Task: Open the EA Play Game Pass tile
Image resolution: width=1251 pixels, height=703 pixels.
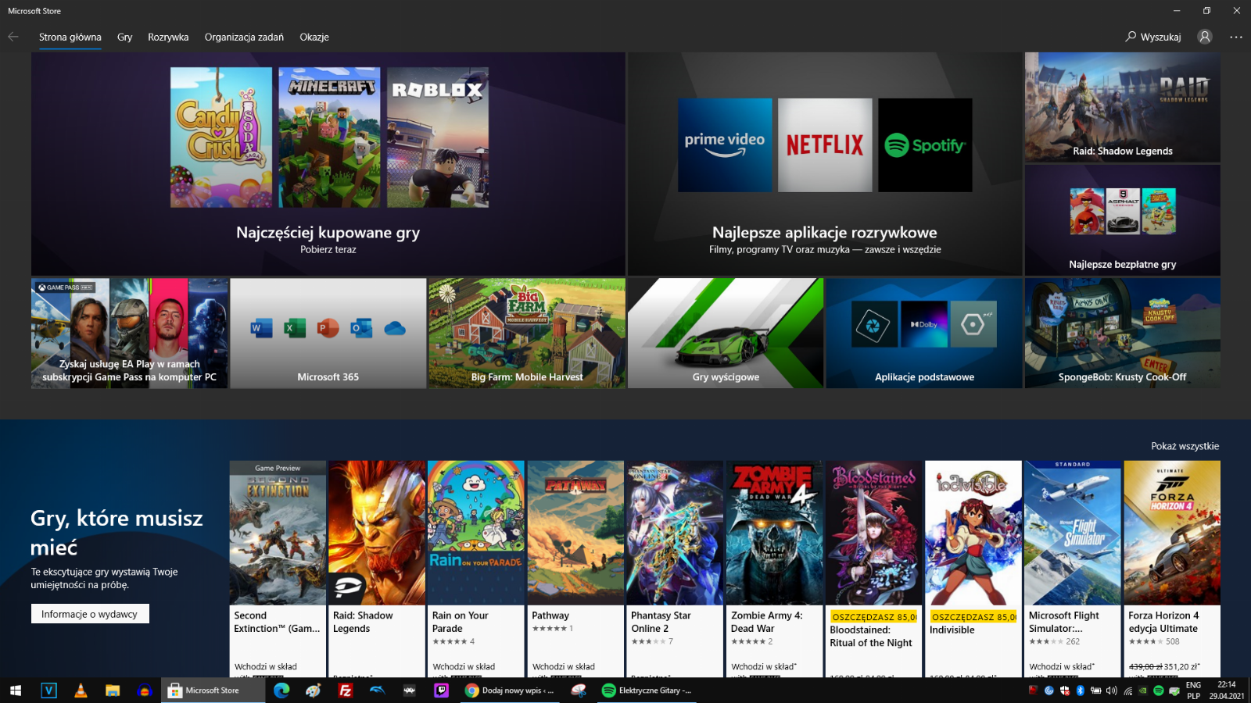Action: coord(130,334)
